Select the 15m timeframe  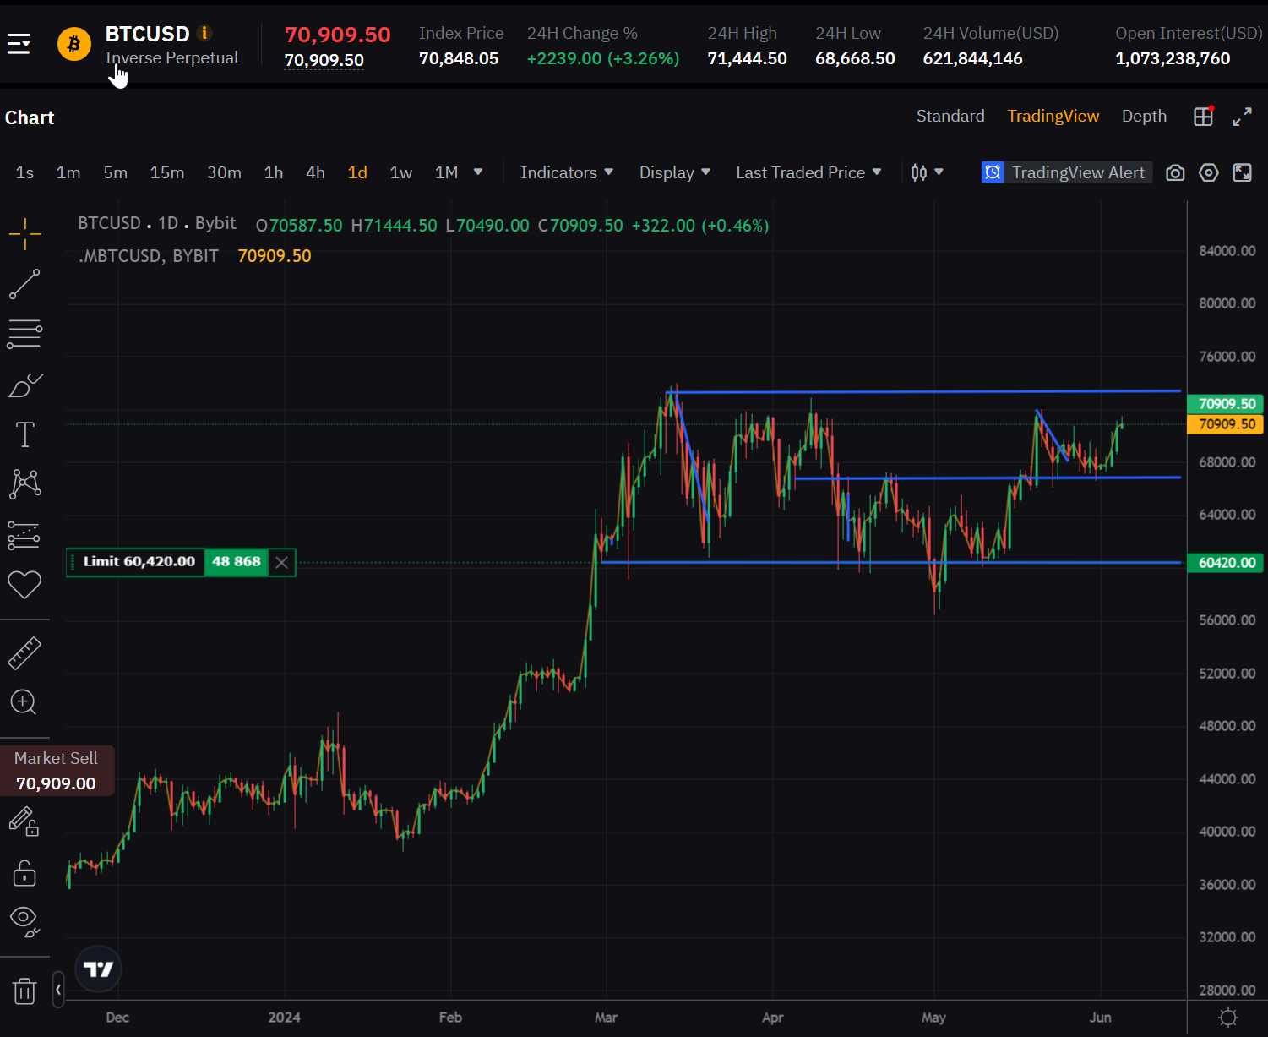click(167, 173)
